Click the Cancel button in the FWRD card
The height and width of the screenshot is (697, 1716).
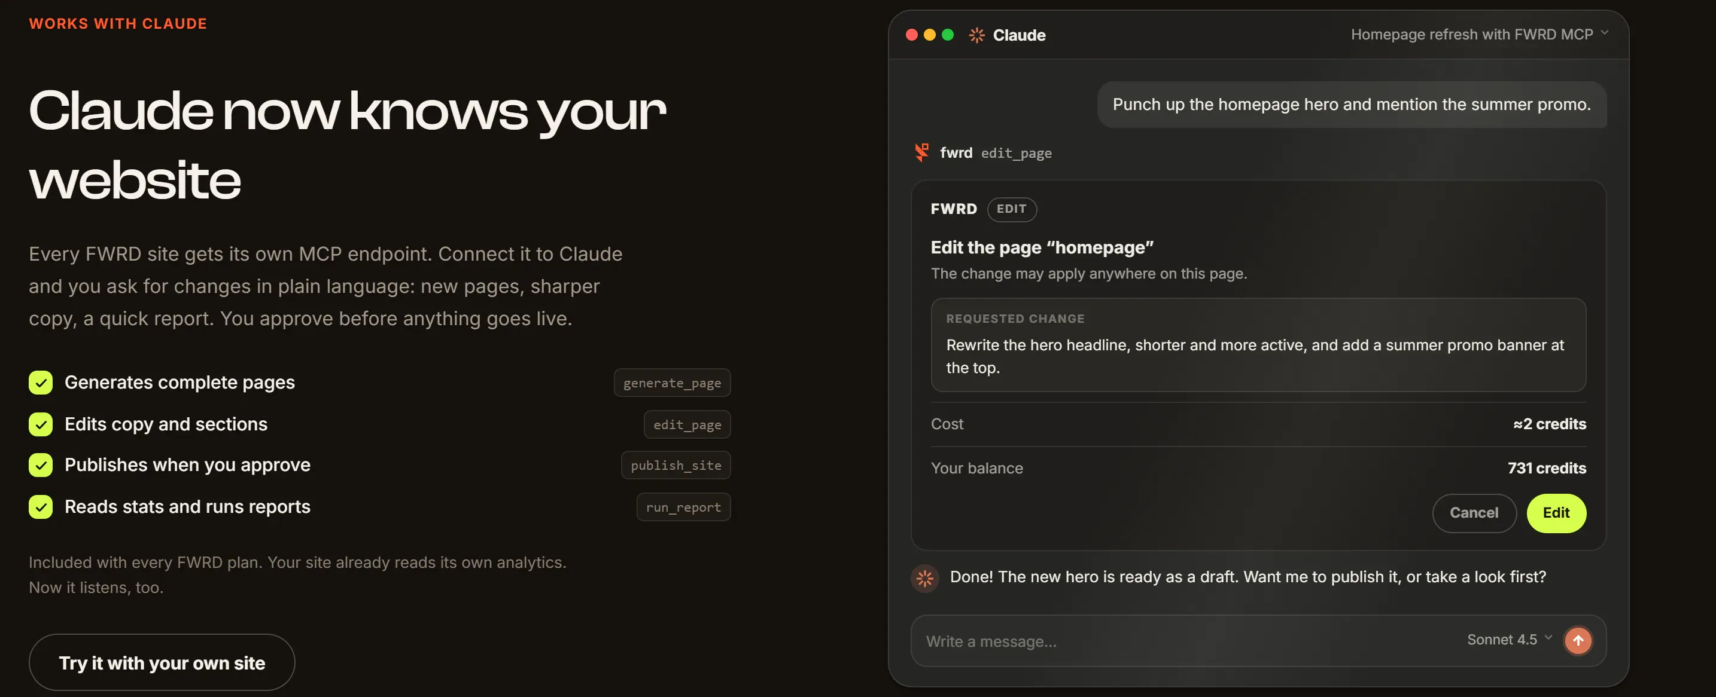pyautogui.click(x=1474, y=513)
